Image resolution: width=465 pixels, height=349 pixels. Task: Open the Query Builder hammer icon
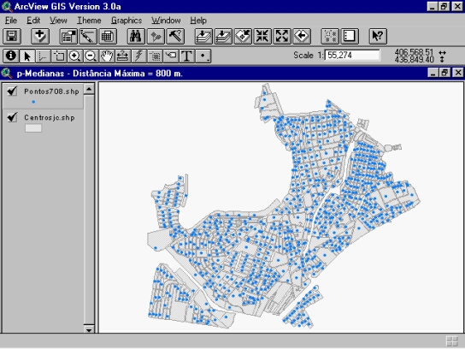175,36
